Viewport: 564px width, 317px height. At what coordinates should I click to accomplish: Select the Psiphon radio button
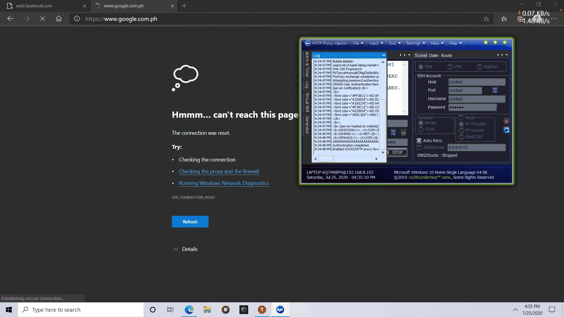point(479,67)
